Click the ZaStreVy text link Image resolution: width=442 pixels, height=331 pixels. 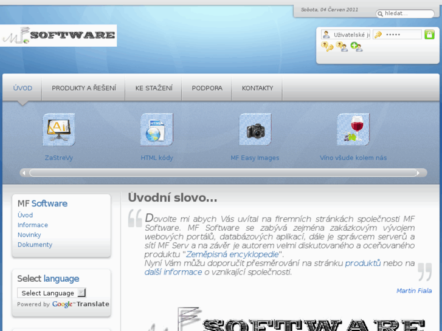coord(58,158)
